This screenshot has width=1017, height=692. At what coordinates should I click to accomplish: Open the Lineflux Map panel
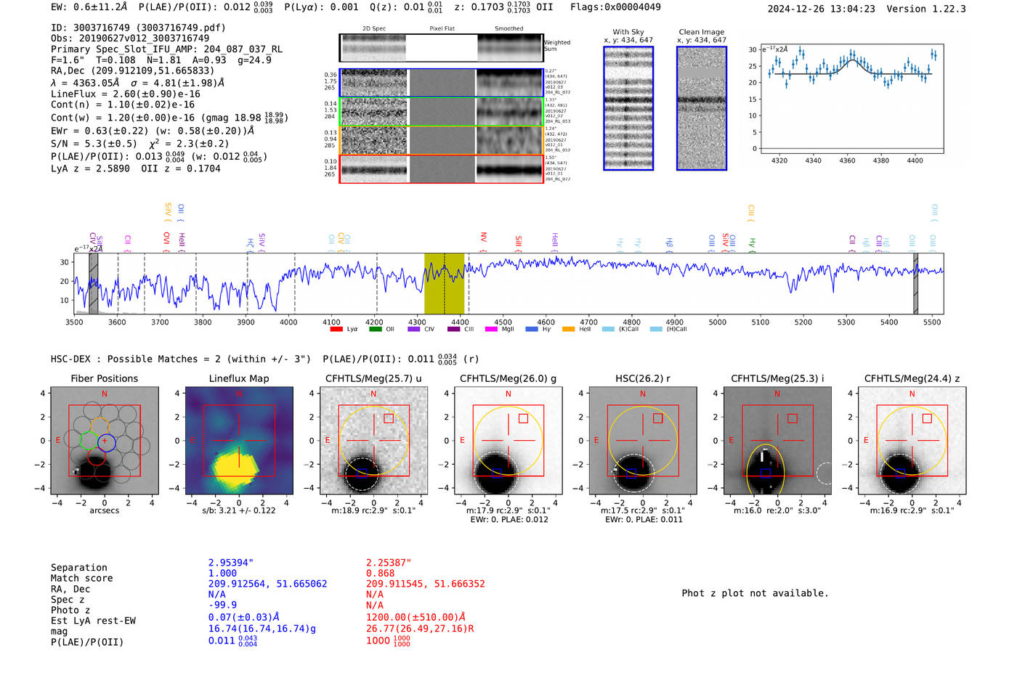click(239, 441)
